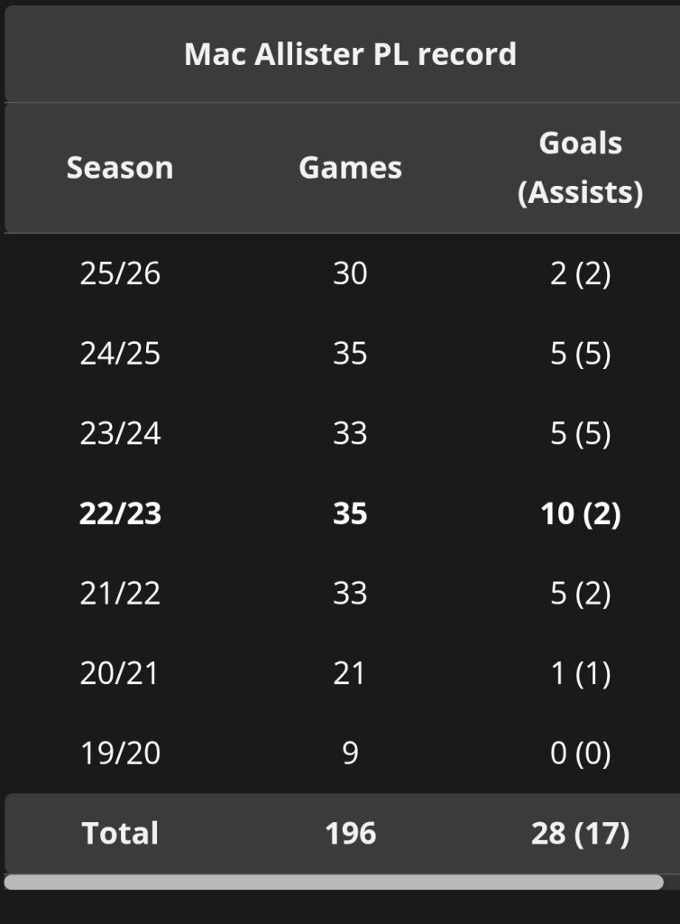Click the Goals (Assists) column header
680x924 pixels.
pos(580,168)
